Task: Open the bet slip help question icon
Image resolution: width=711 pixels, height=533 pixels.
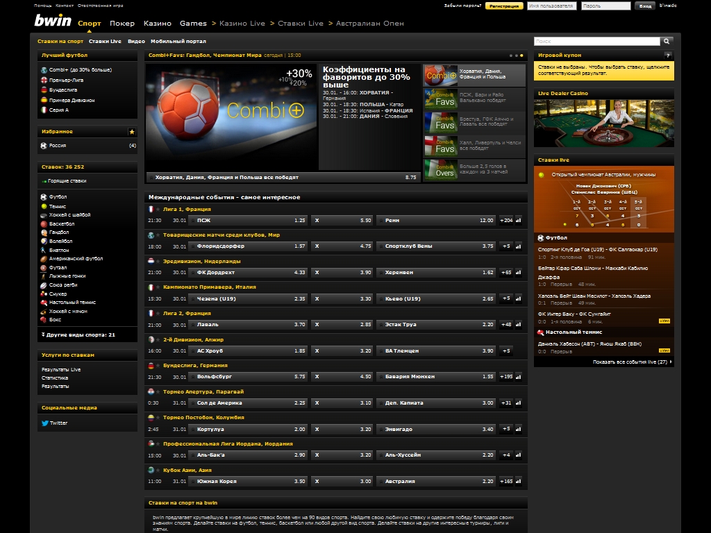Action: 668,55
